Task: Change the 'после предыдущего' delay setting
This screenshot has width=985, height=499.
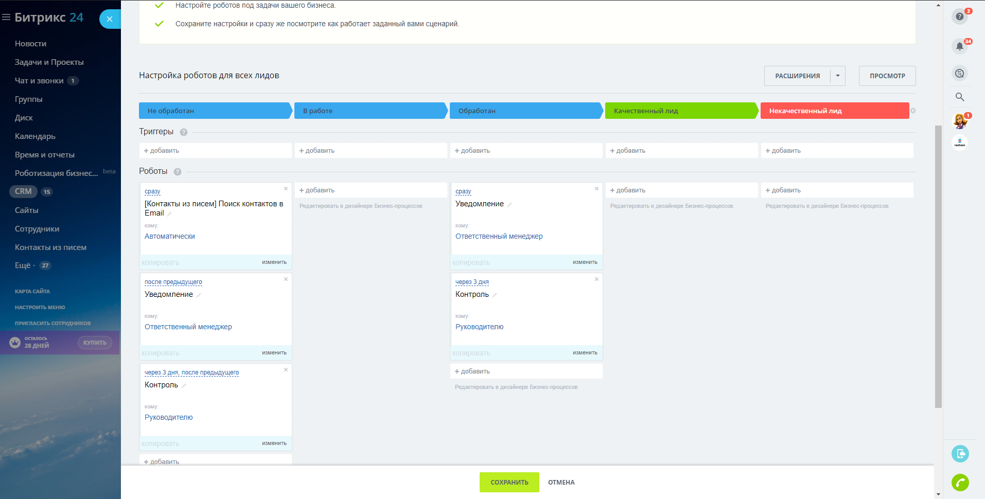Action: point(173,282)
